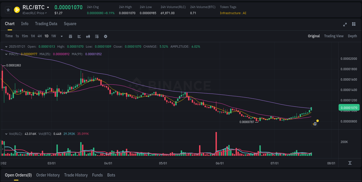Select the Trading View chart mode

click(x=334, y=36)
